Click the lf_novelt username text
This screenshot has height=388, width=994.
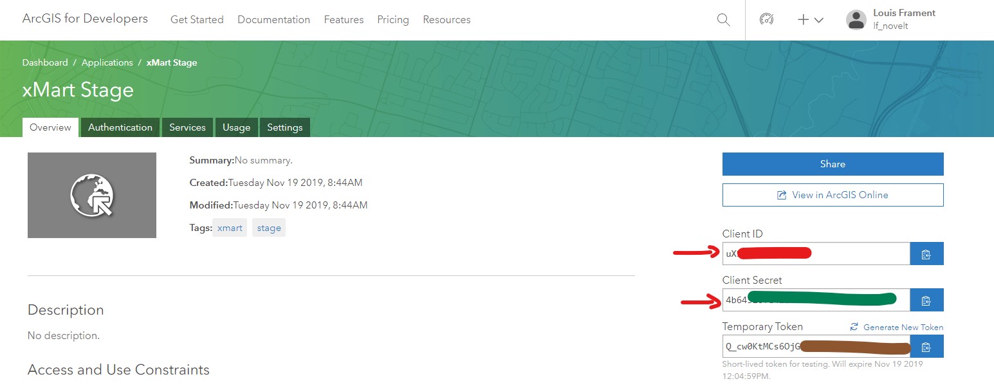[x=890, y=26]
